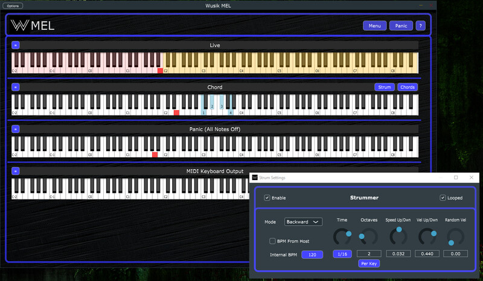Click the Panic button in header
Screen dimensions: 483x281
(401, 25)
